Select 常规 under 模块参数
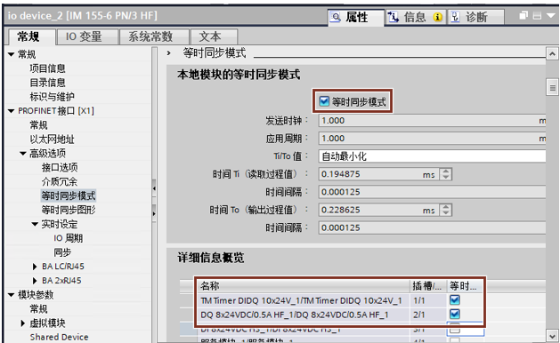 point(38,309)
